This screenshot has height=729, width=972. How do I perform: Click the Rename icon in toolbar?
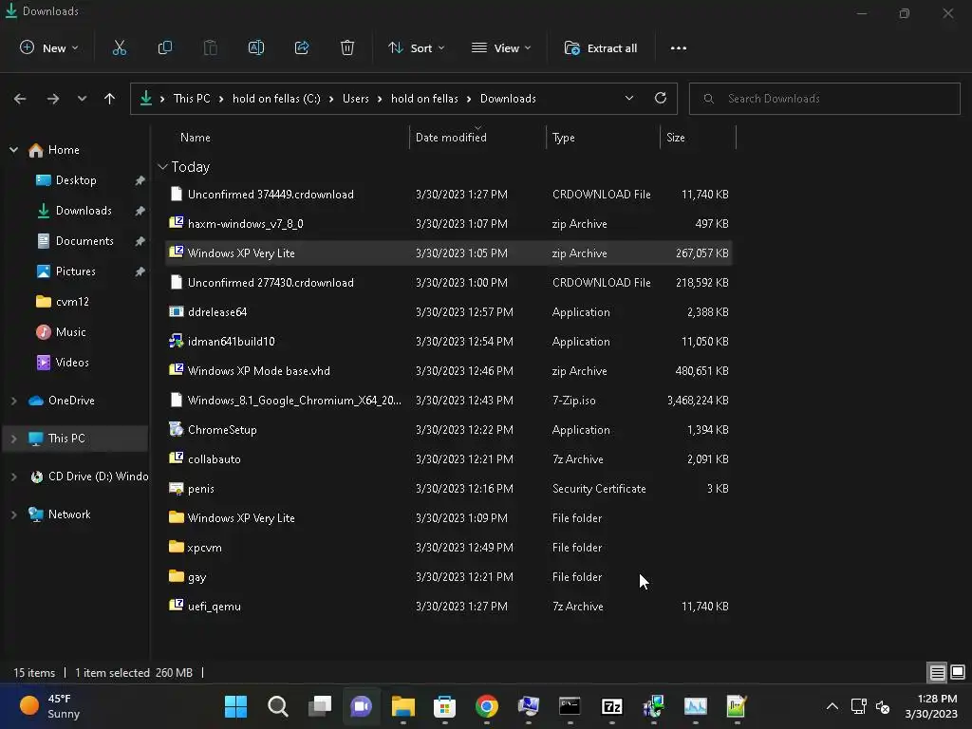point(256,47)
